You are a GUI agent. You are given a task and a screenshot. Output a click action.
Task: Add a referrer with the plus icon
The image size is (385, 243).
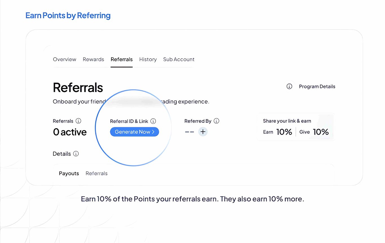(x=203, y=132)
